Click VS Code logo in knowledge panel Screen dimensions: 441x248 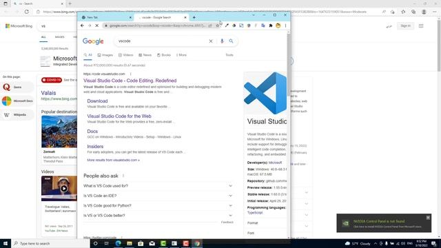click(265, 93)
